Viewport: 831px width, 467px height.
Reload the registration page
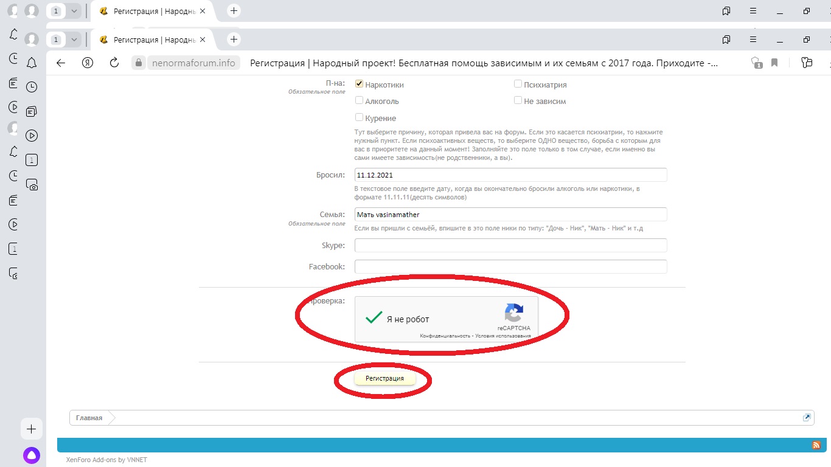[114, 63]
